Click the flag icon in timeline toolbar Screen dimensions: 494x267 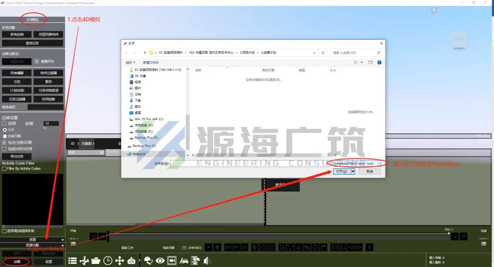click(x=323, y=247)
